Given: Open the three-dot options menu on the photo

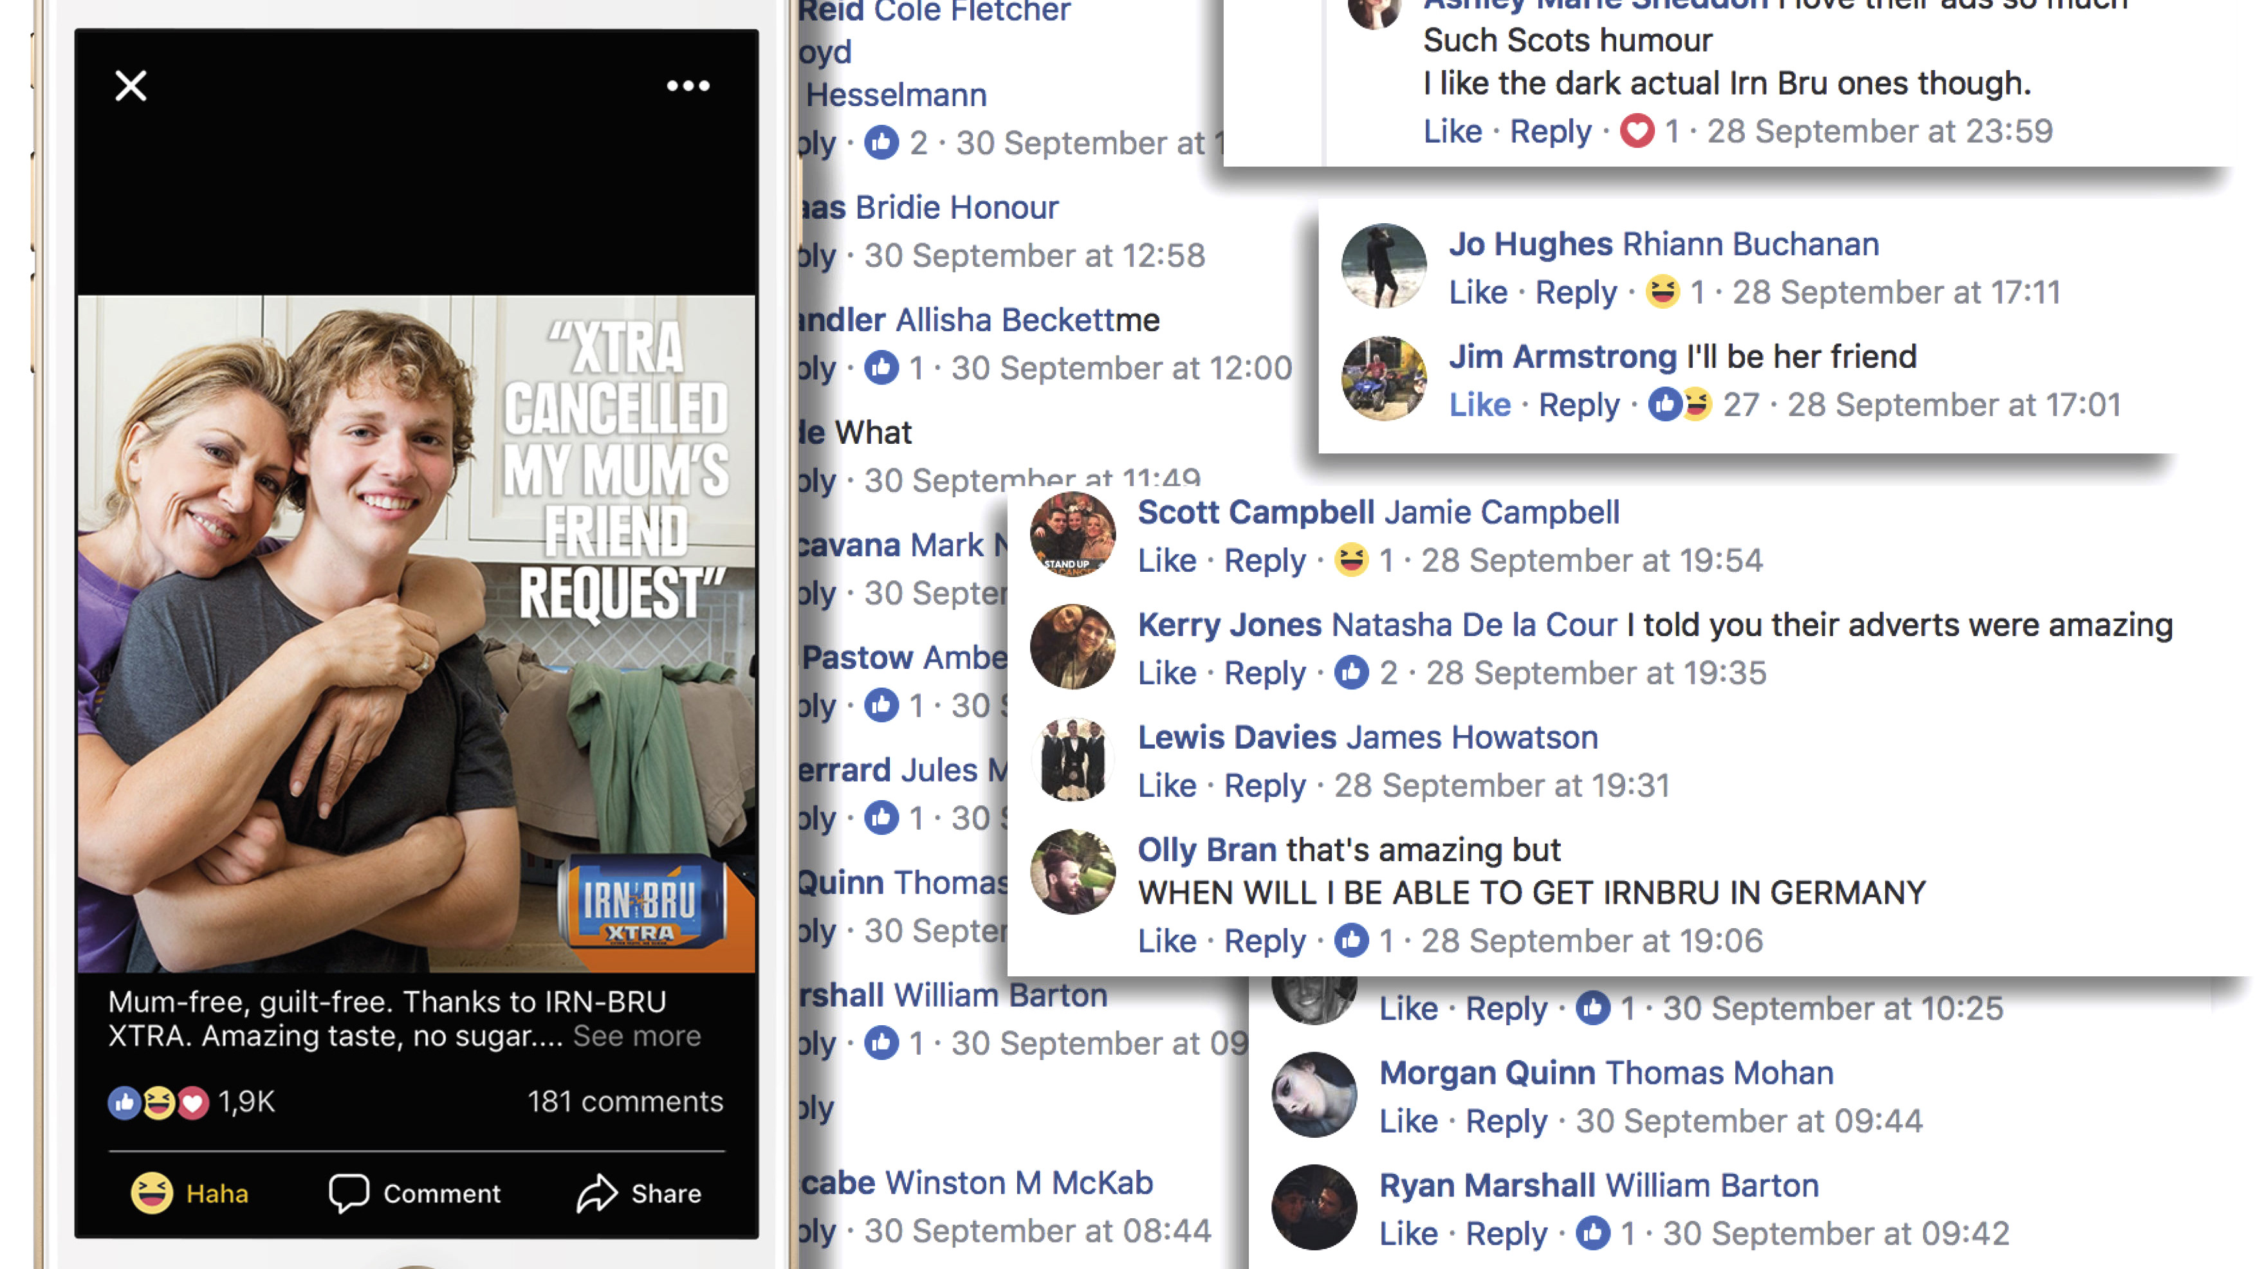Looking at the screenshot, I should coord(688,86).
